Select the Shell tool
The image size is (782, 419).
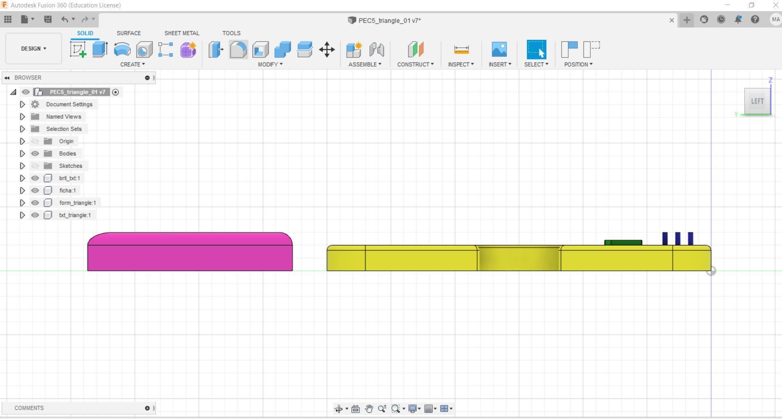pos(261,50)
